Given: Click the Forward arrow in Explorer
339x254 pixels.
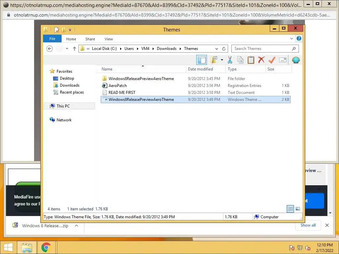Looking at the screenshot, I should [59, 49].
